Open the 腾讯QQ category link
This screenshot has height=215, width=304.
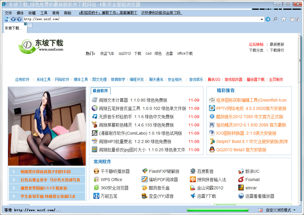click(214, 80)
